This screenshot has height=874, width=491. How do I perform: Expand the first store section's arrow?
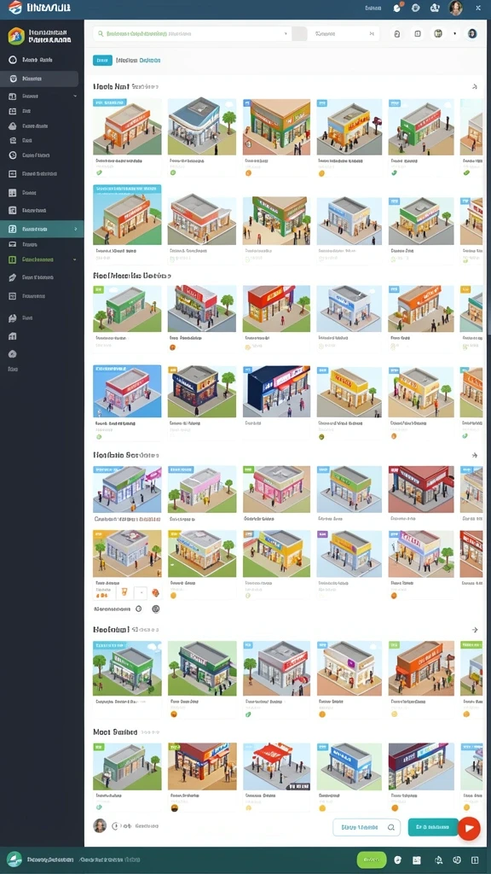click(474, 87)
